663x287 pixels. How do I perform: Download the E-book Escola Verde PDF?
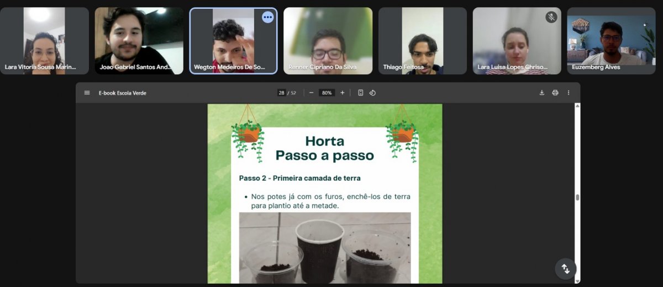tap(542, 93)
